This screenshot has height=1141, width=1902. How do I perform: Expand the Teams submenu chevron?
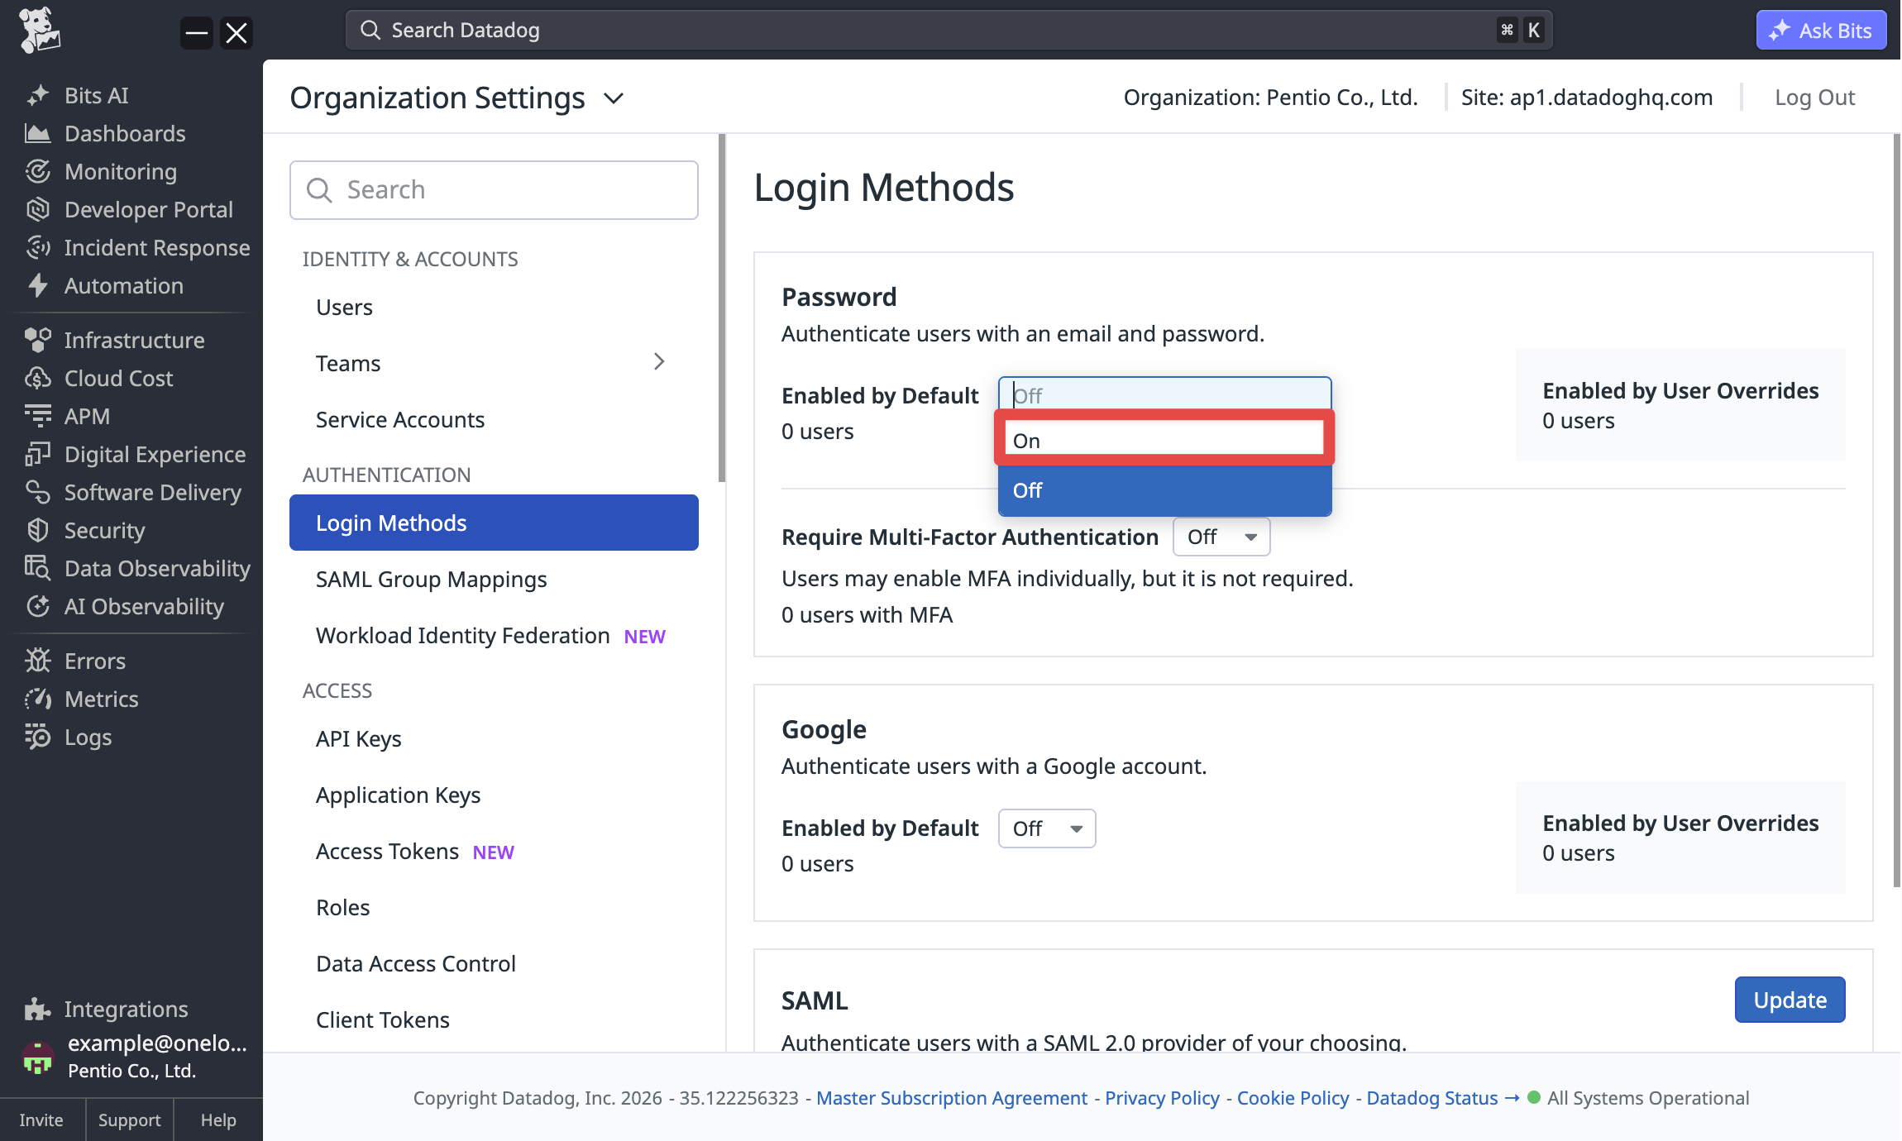[659, 362]
